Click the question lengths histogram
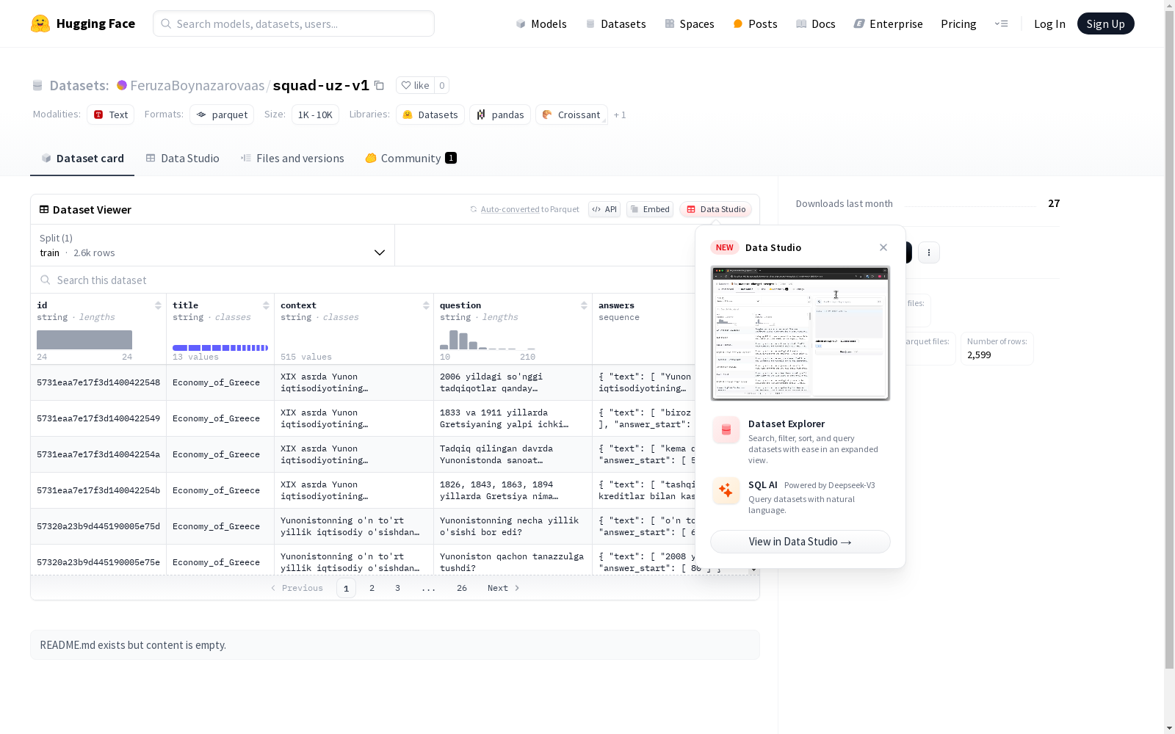Screen dimensions: 1175x734 [x=488, y=340]
